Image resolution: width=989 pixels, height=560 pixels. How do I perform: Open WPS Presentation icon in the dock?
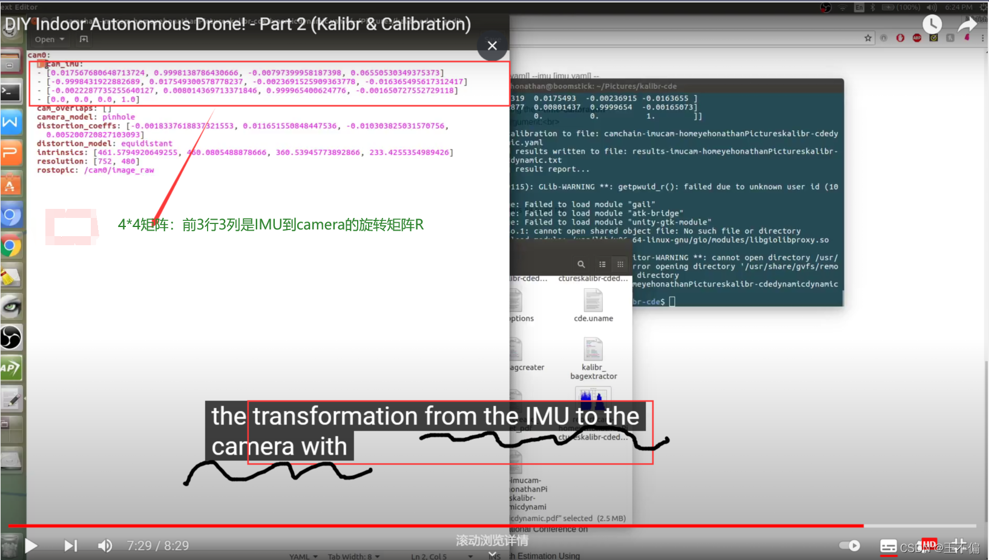[11, 153]
